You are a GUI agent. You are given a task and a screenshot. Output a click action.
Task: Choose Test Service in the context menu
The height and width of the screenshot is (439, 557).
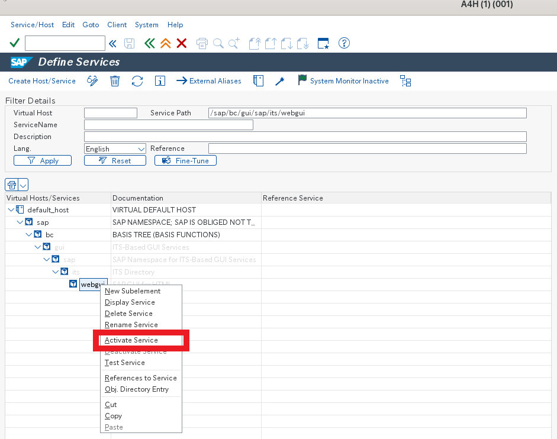(141, 363)
